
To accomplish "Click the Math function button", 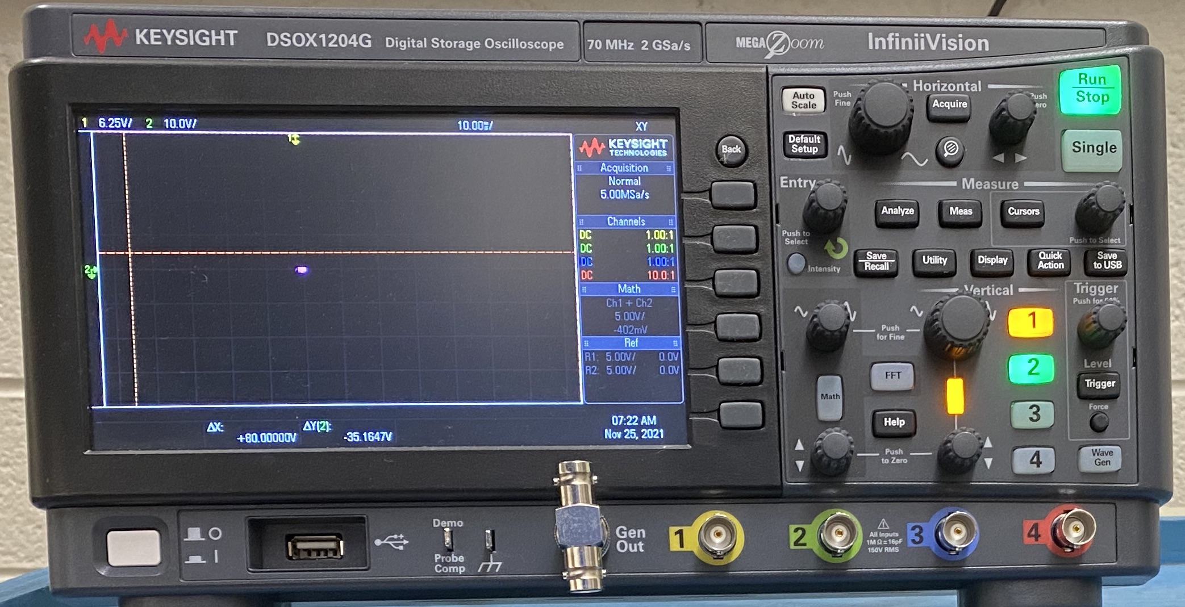I will (829, 397).
